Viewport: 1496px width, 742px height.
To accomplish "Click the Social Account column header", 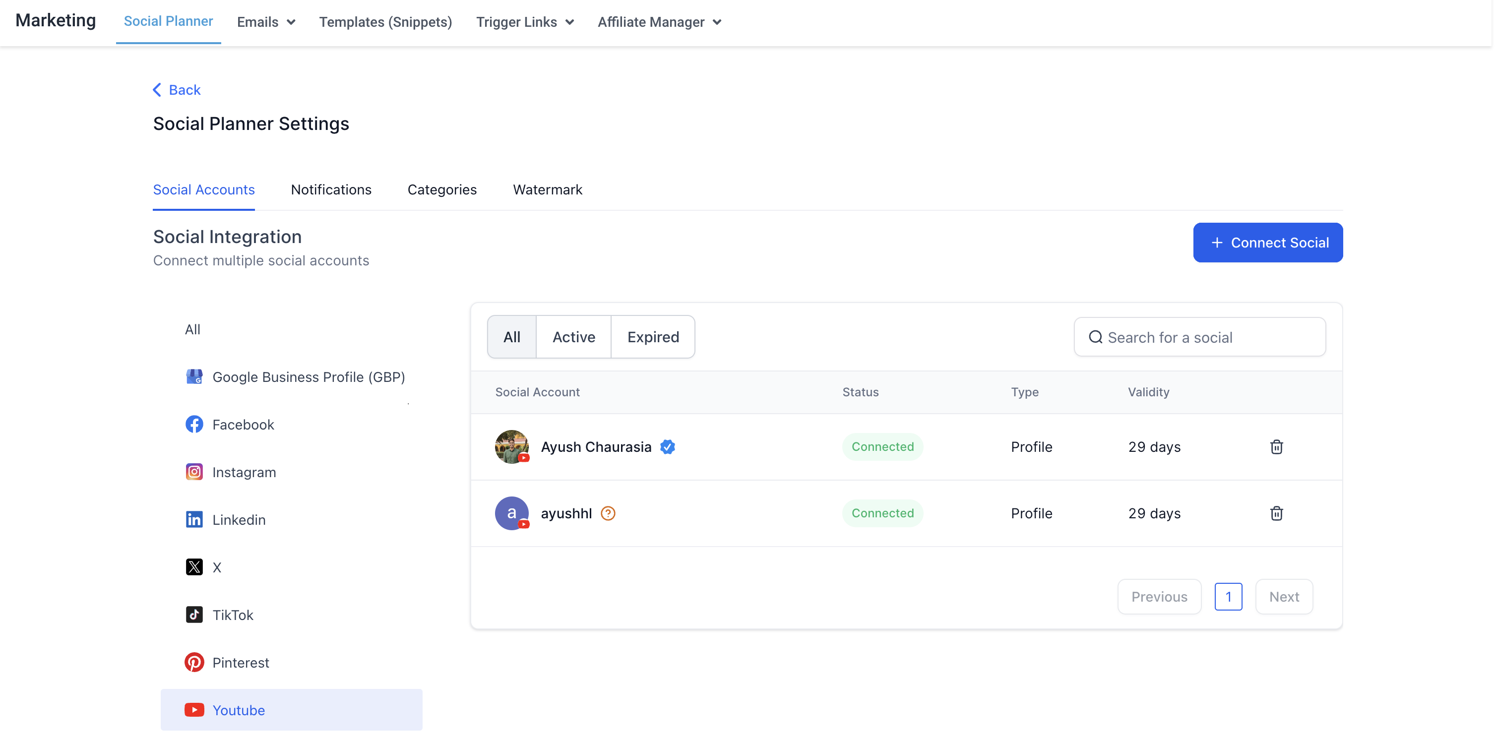I will 537,392.
